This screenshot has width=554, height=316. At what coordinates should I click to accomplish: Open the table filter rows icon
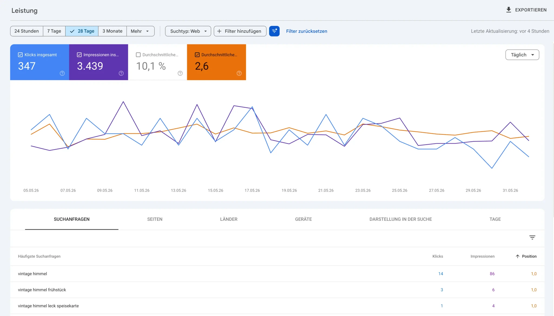[x=532, y=238]
